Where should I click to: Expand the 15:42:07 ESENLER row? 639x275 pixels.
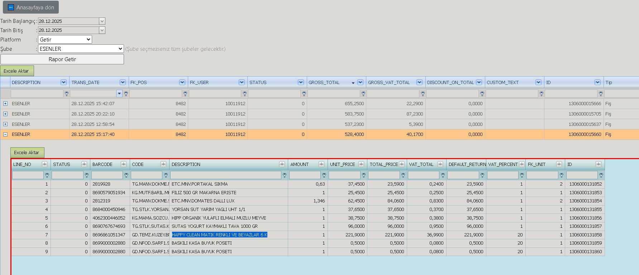pos(5,103)
